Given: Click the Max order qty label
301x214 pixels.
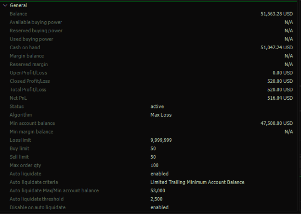Looking at the screenshot, I should tap(26, 165).
